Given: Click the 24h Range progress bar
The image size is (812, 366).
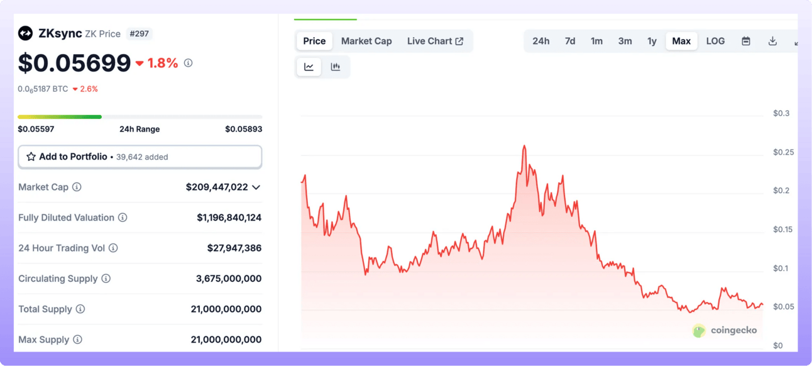Looking at the screenshot, I should pyautogui.click(x=140, y=117).
